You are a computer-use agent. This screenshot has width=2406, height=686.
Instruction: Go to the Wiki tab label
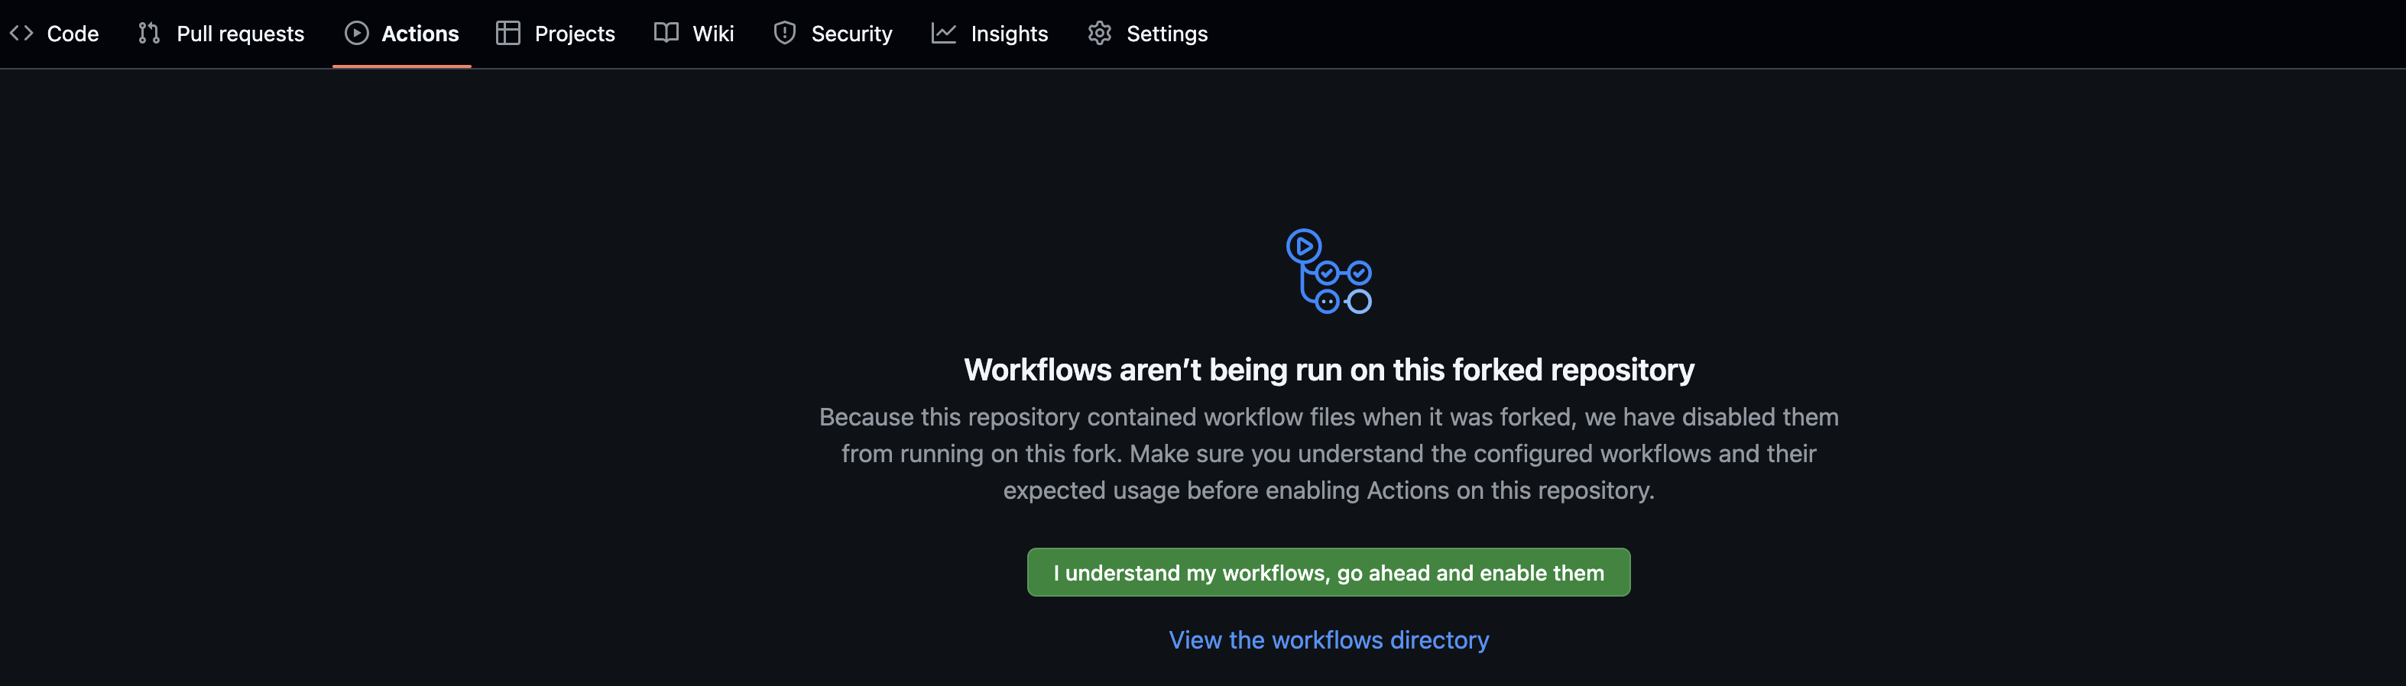pos(714,34)
